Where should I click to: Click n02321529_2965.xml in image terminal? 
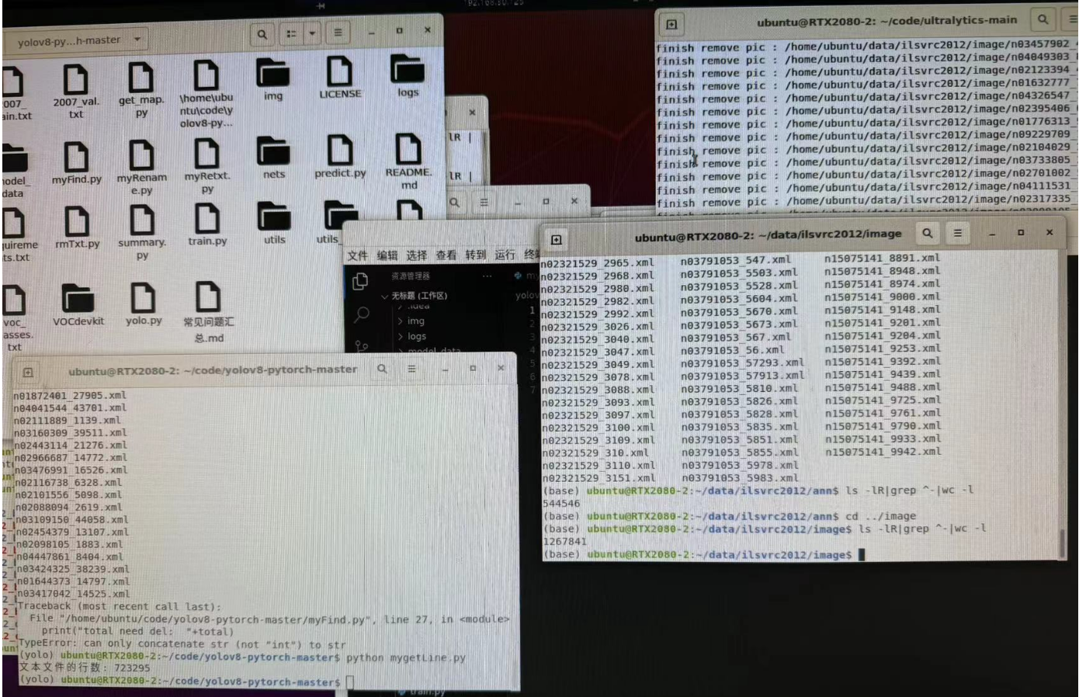click(x=598, y=263)
